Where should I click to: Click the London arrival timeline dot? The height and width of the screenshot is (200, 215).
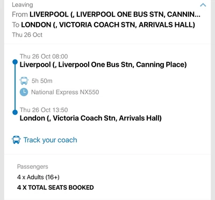tap(15, 112)
